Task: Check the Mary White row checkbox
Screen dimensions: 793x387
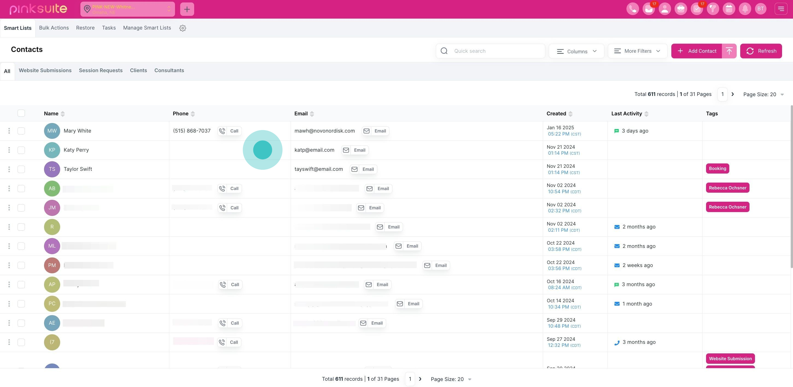Action: tap(21, 131)
